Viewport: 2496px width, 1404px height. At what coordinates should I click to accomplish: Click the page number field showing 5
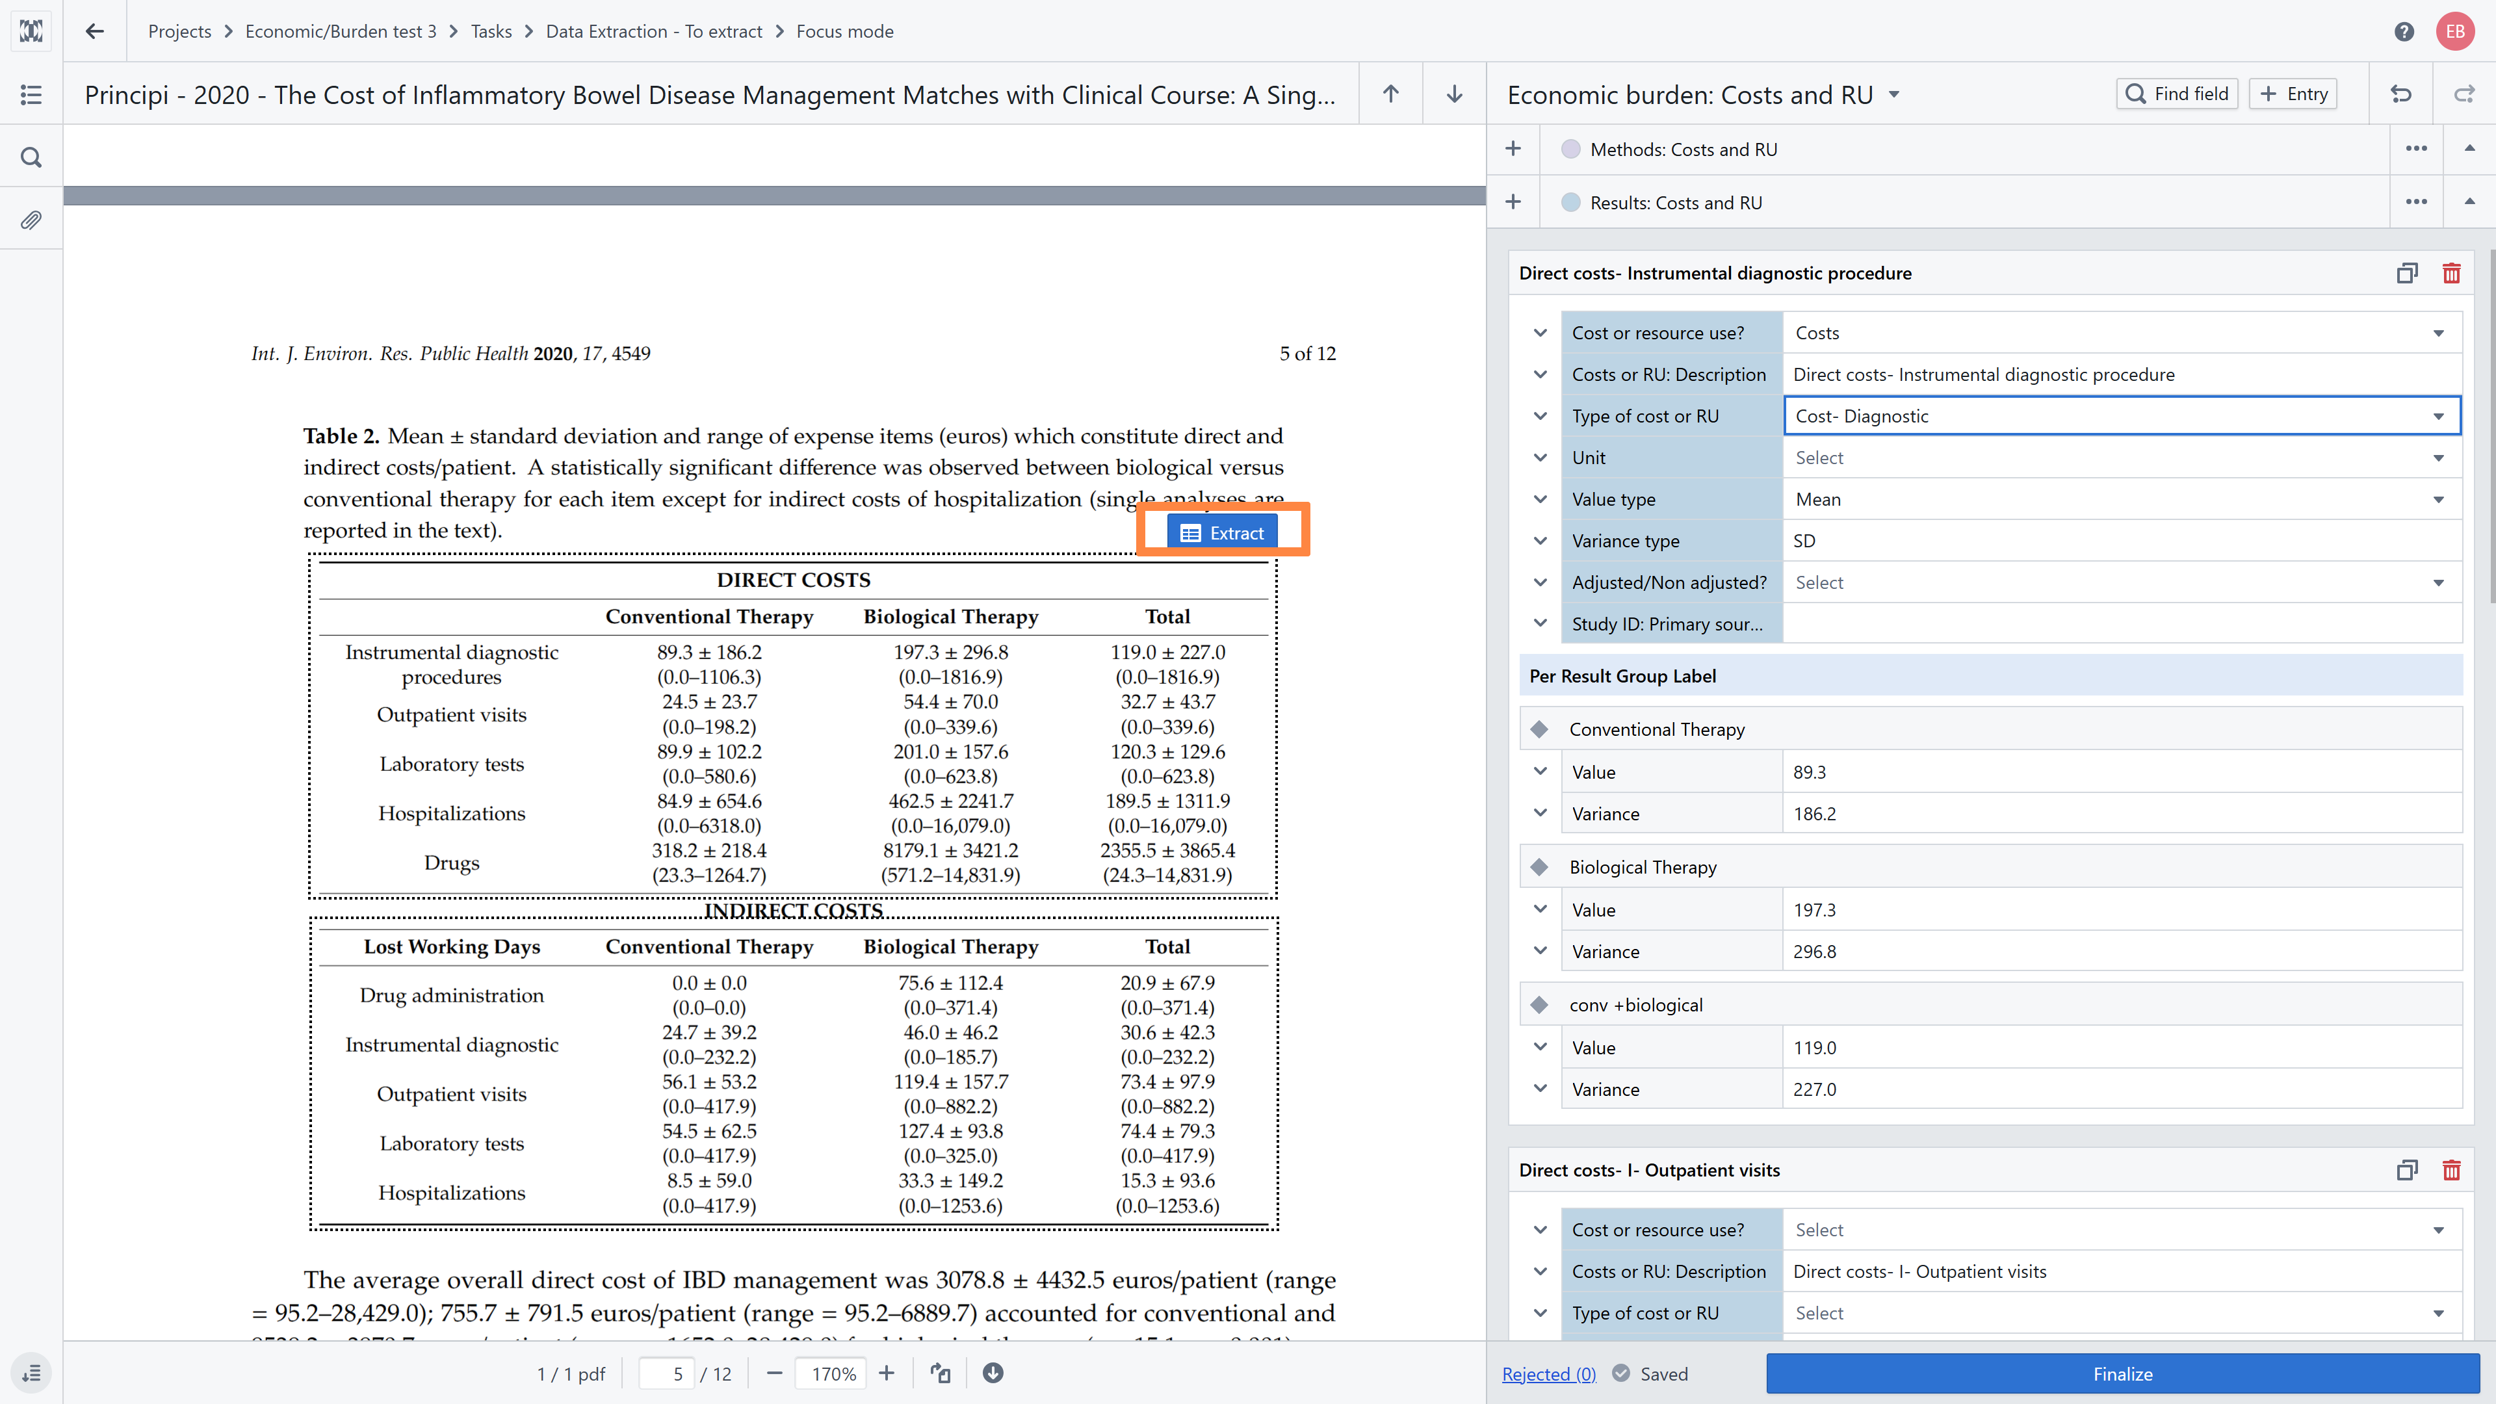click(x=667, y=1373)
